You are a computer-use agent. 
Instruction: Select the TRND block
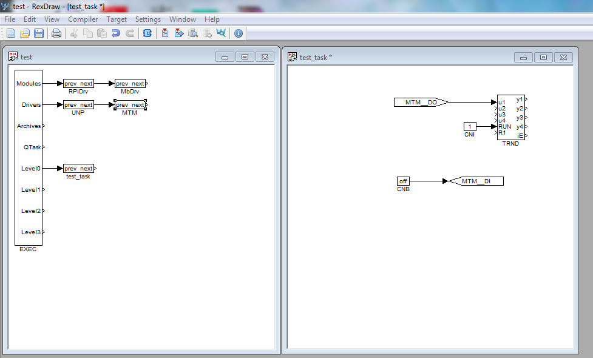[510, 117]
